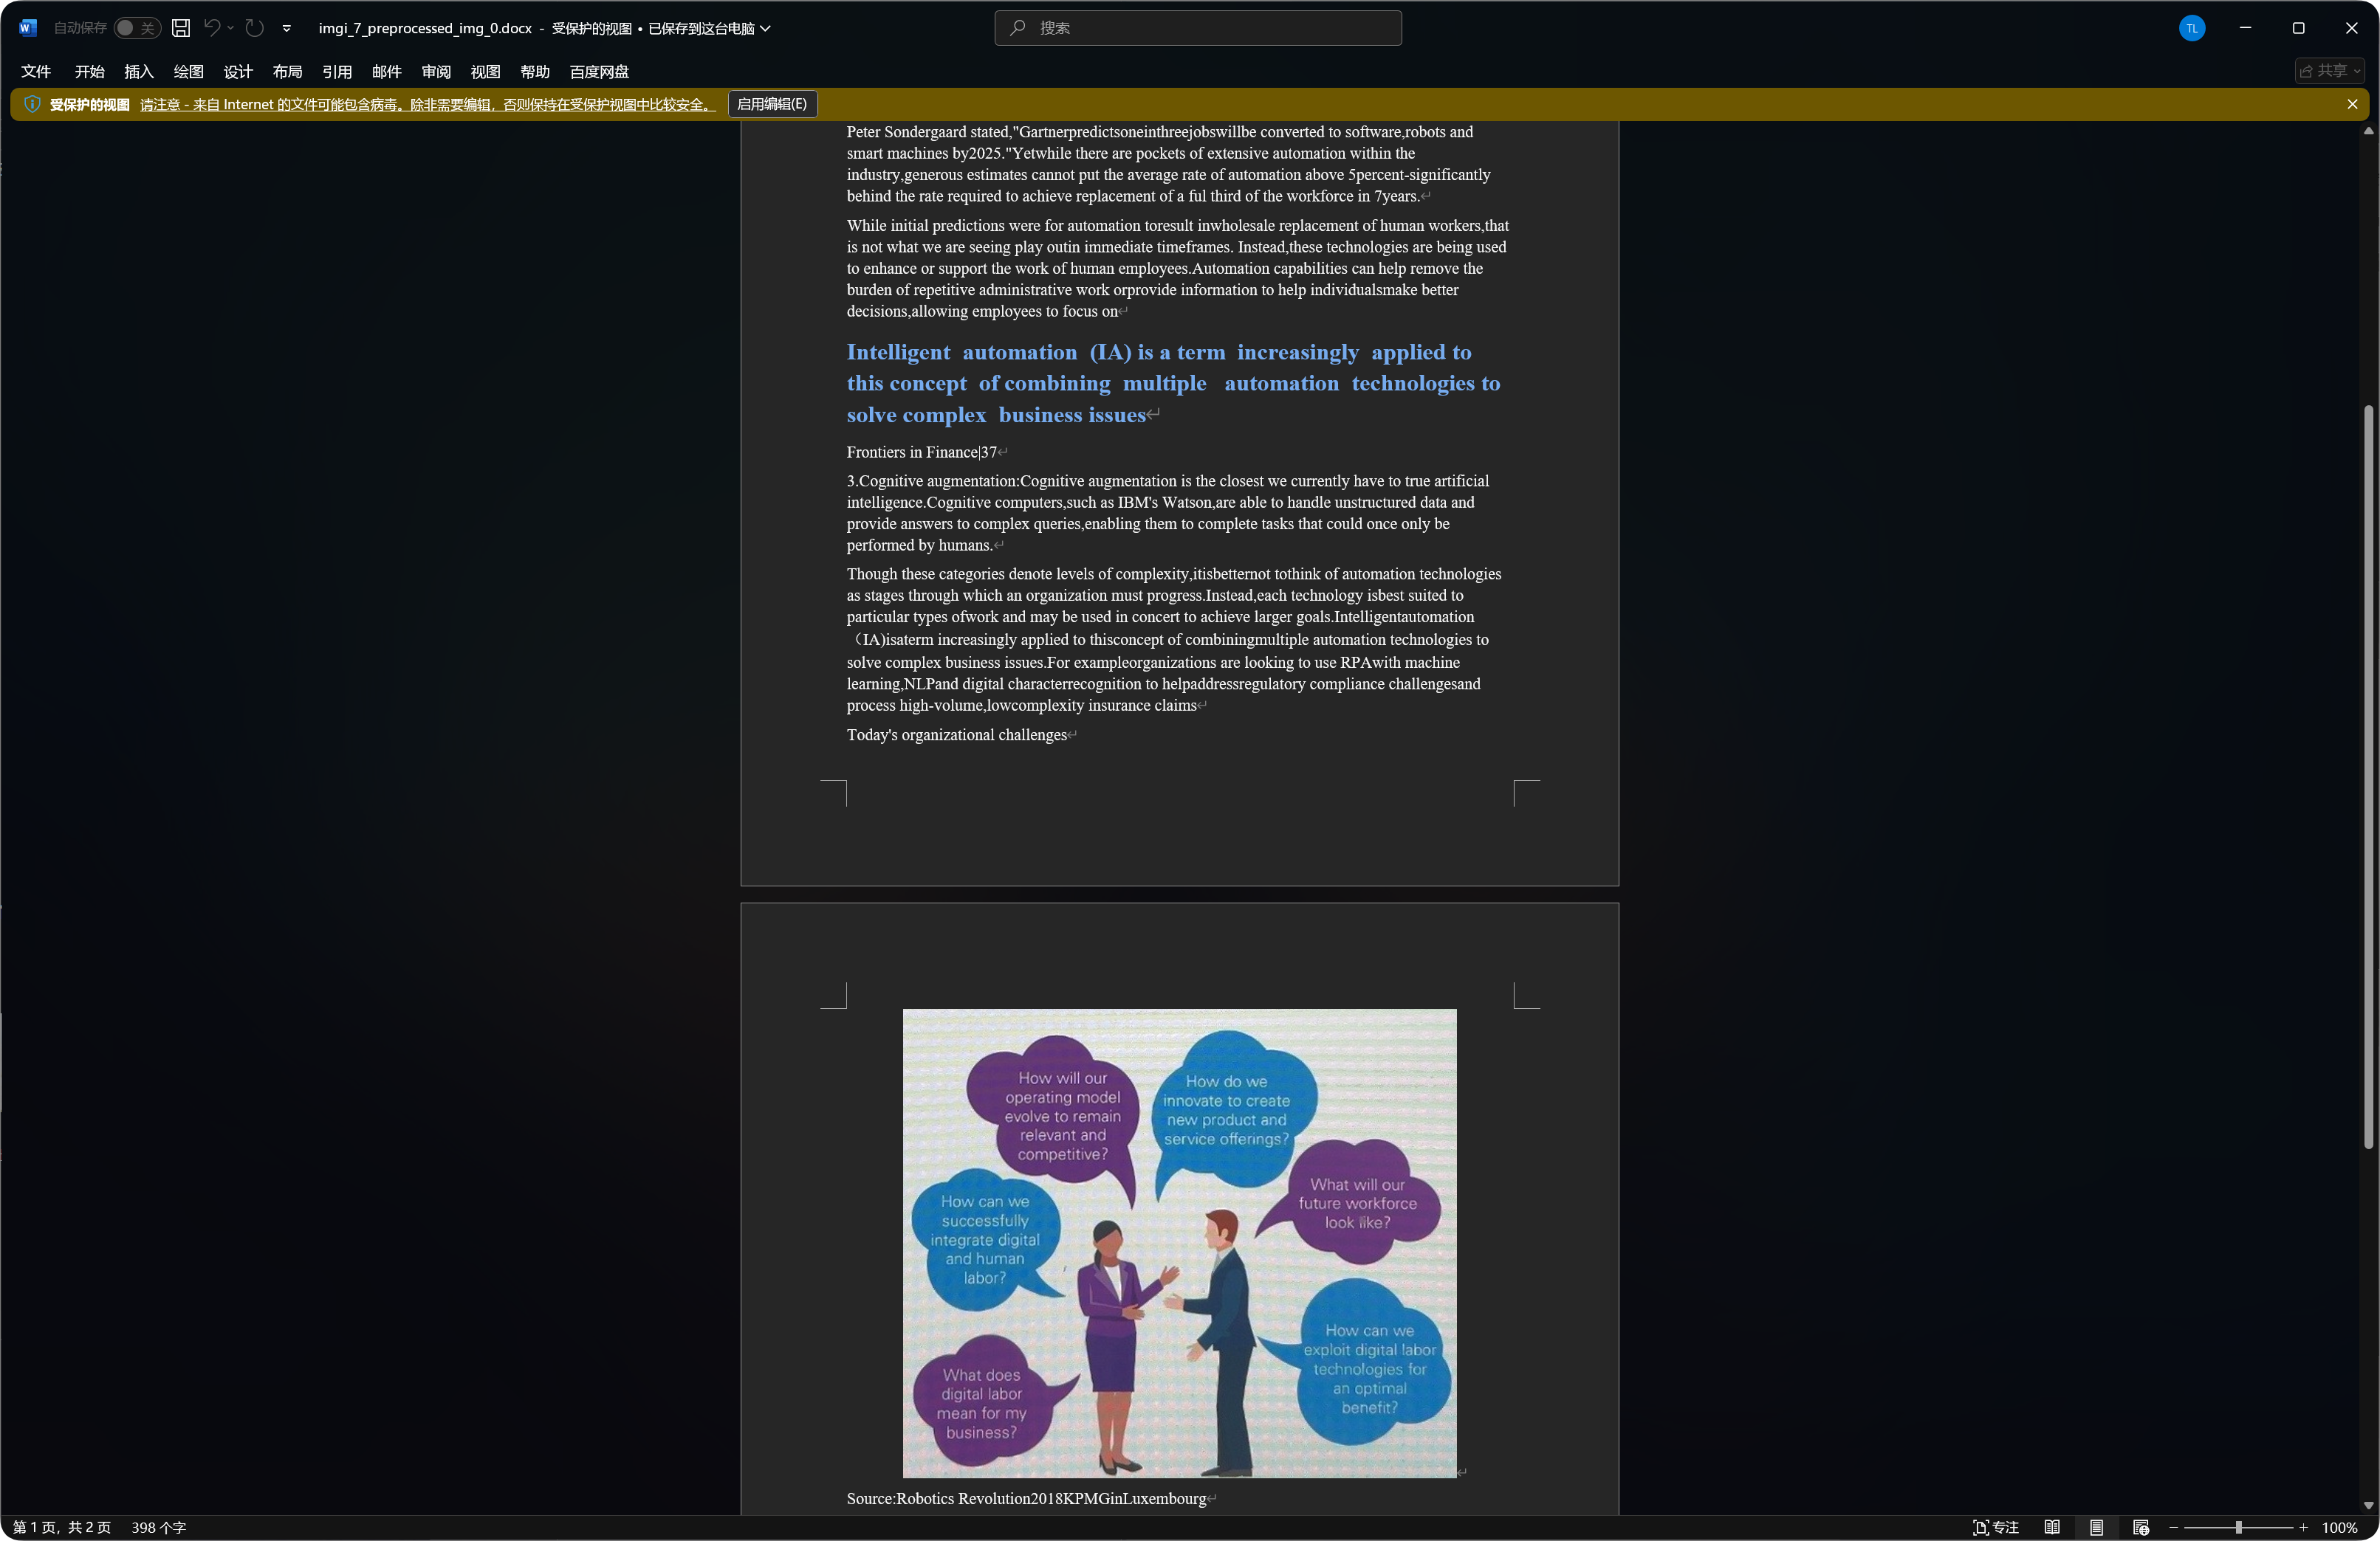Open the Undo history dropdown arrow
Image resolution: width=2380 pixels, height=1541 pixels.
[230, 28]
